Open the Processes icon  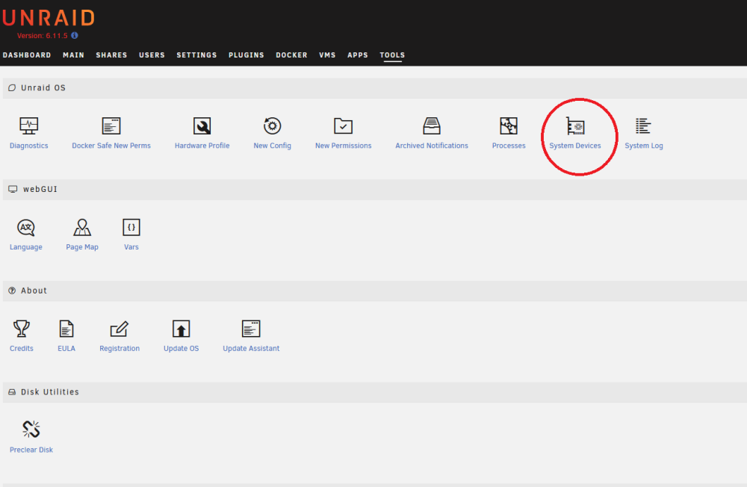click(x=508, y=125)
